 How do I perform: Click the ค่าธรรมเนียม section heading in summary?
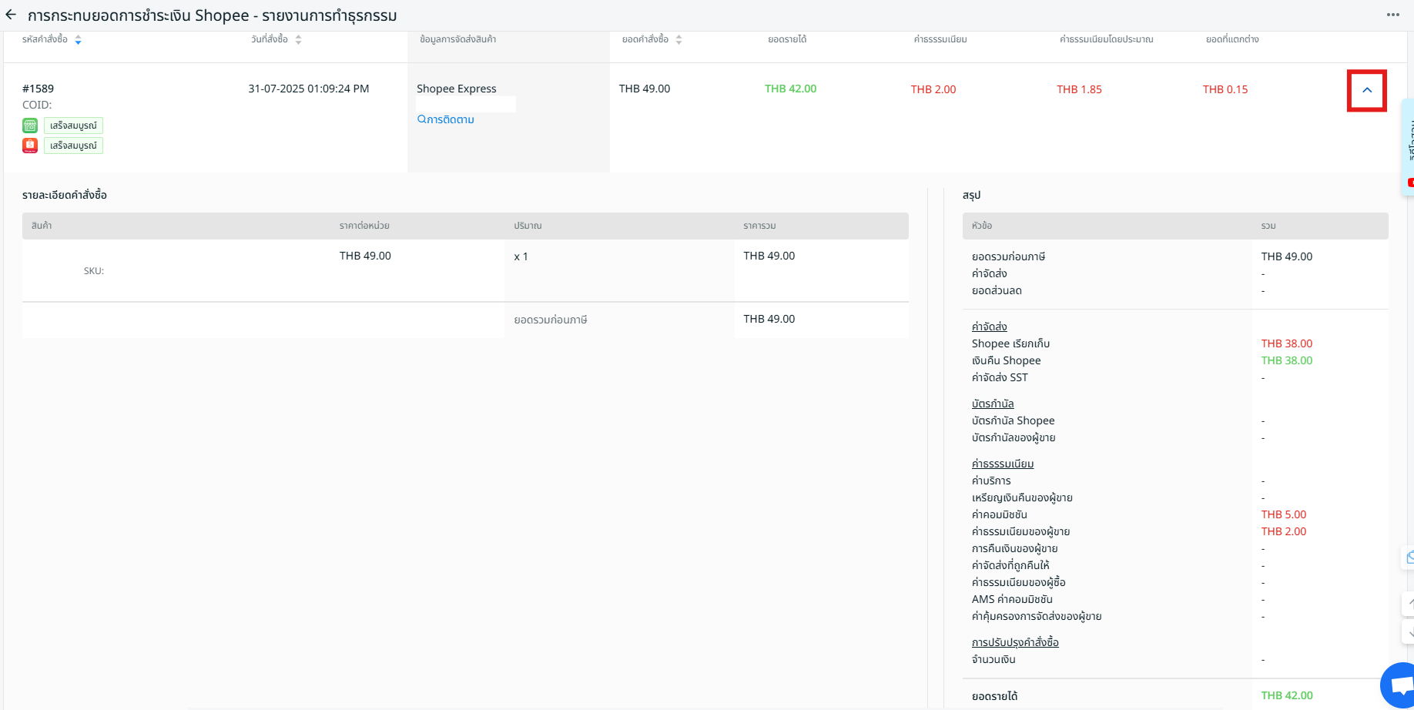[x=1002, y=464]
